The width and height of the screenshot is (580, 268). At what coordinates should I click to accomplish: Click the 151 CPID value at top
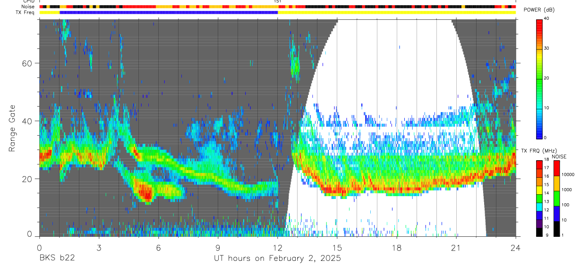tap(277, 1)
